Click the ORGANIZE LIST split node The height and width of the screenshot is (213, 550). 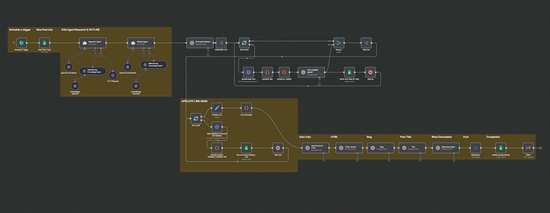221,43
